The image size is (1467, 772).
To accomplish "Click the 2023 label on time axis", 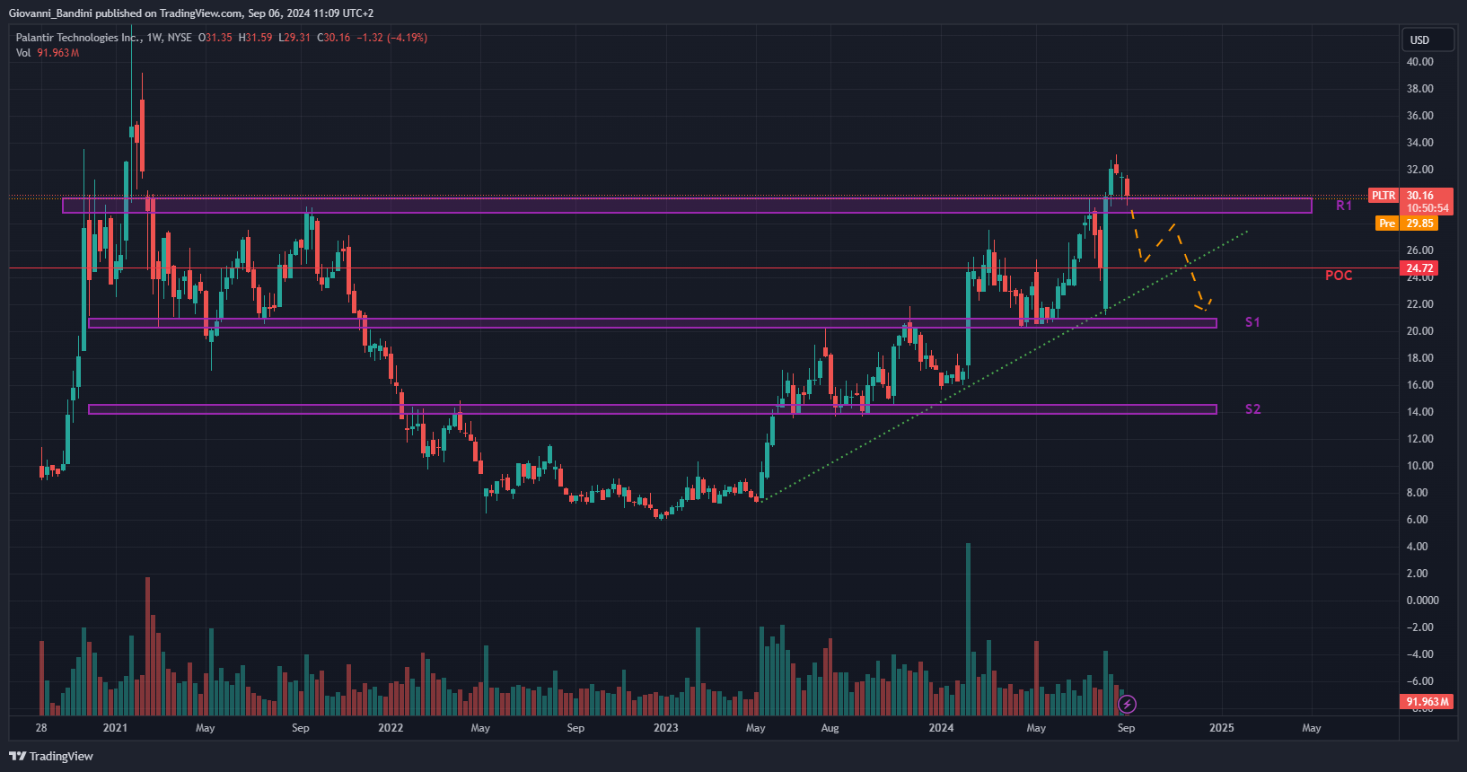I will tap(665, 728).
